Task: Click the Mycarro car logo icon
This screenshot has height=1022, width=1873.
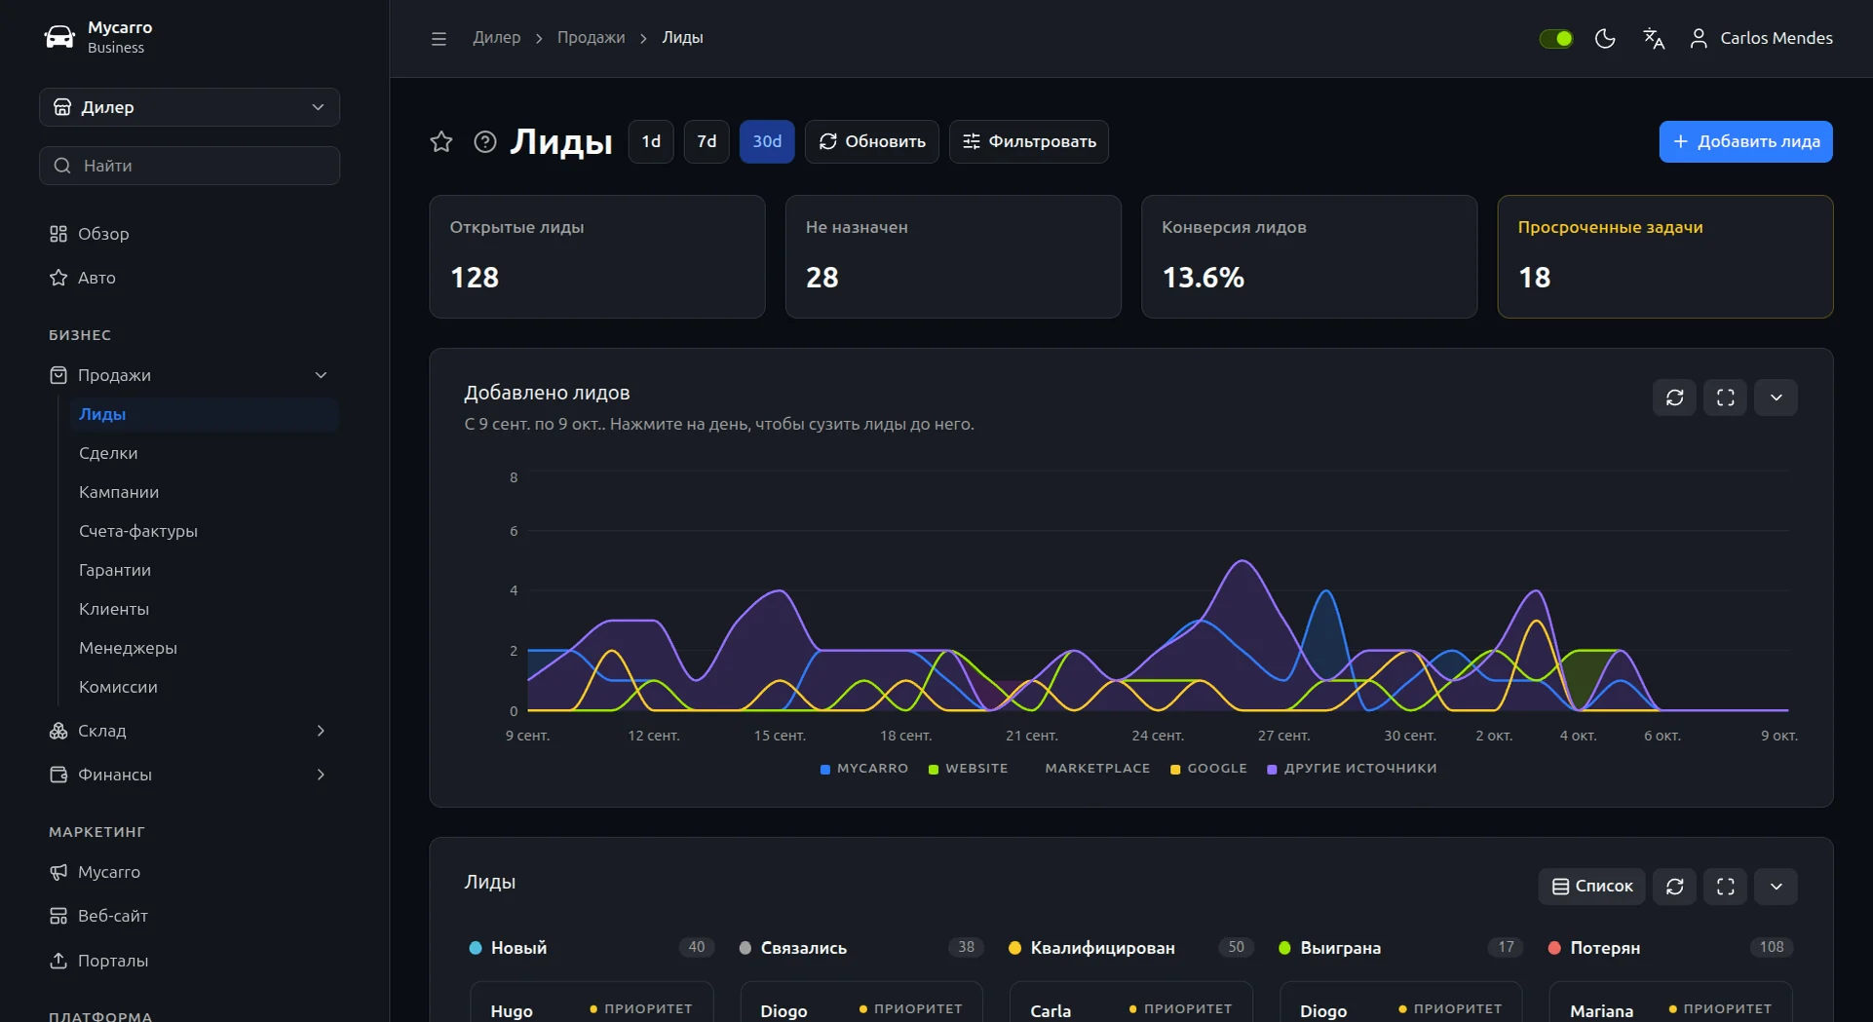Action: point(59,37)
